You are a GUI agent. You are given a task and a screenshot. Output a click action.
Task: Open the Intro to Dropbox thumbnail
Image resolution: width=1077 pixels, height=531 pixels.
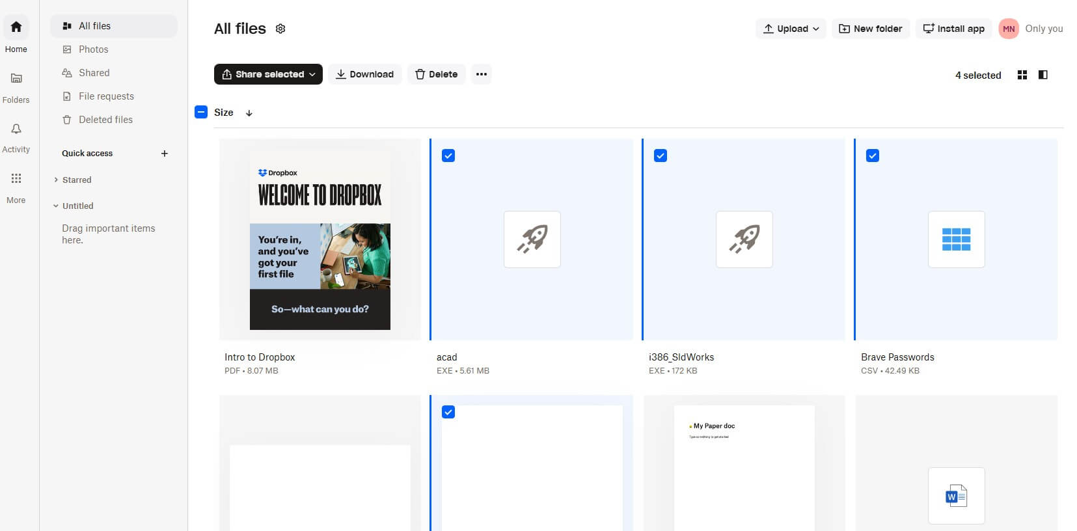point(320,239)
